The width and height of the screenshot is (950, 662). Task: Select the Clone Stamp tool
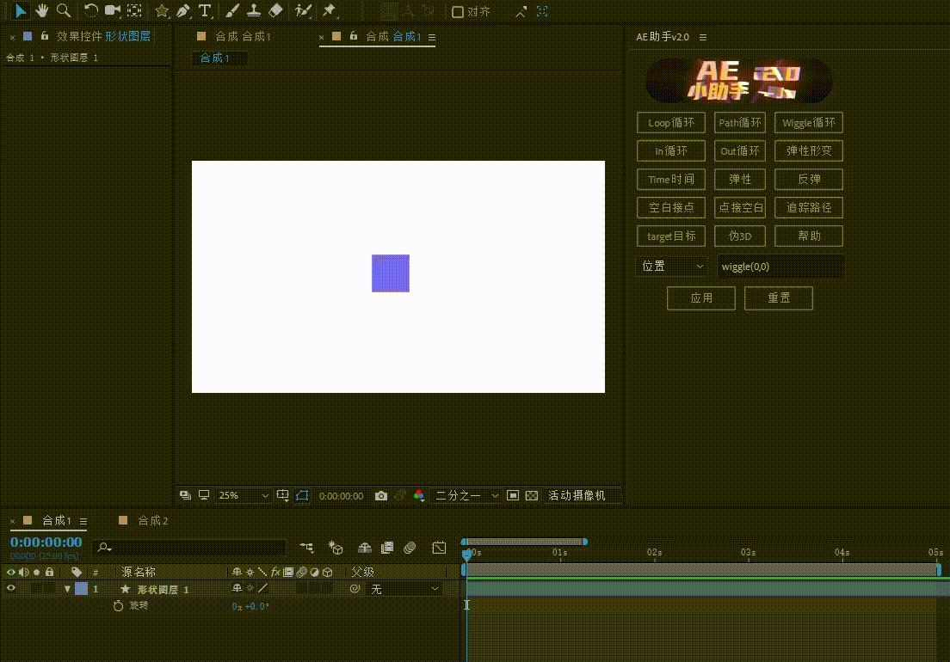[x=253, y=11]
